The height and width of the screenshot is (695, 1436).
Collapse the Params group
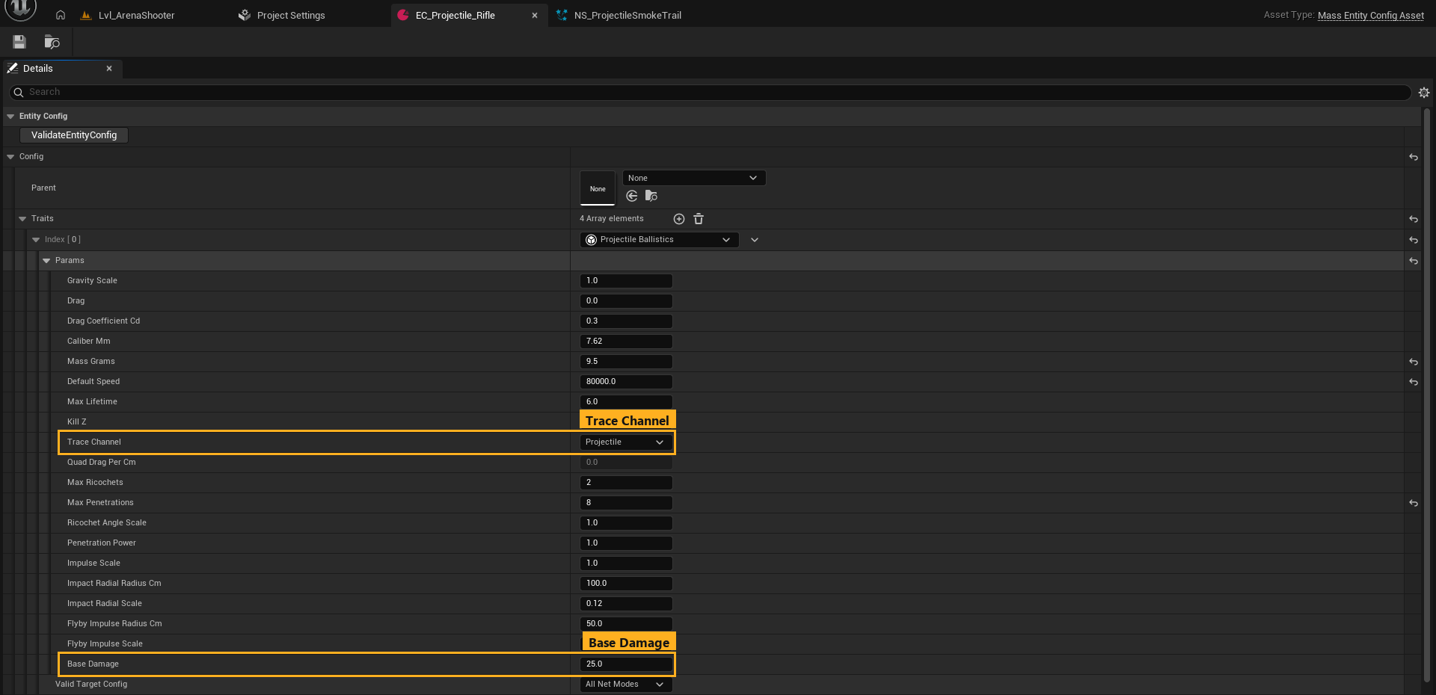click(x=46, y=261)
